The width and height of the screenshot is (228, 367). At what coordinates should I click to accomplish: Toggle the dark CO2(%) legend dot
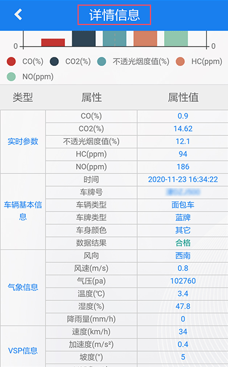(x=54, y=61)
